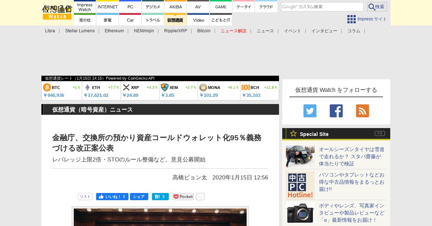Click the ￥946,936 BTC price
The height and width of the screenshot is (226, 432).
pyautogui.click(x=54, y=95)
